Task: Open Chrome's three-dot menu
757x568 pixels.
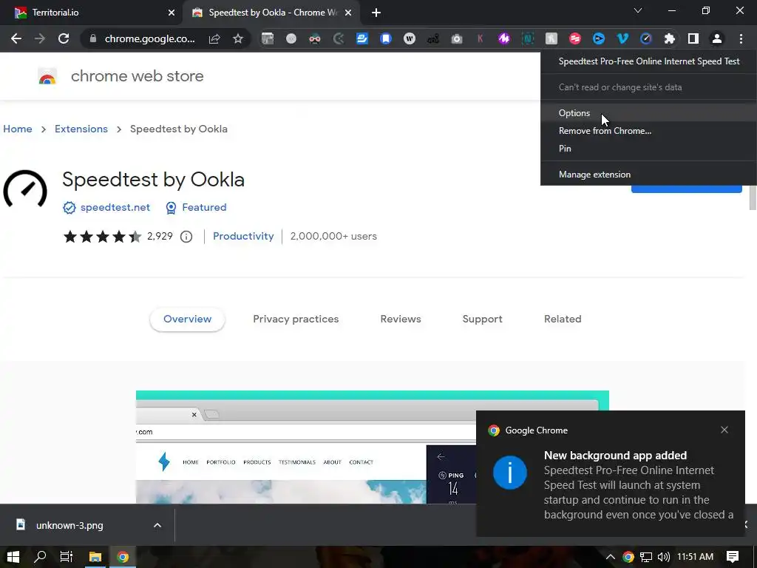Action: 741,38
